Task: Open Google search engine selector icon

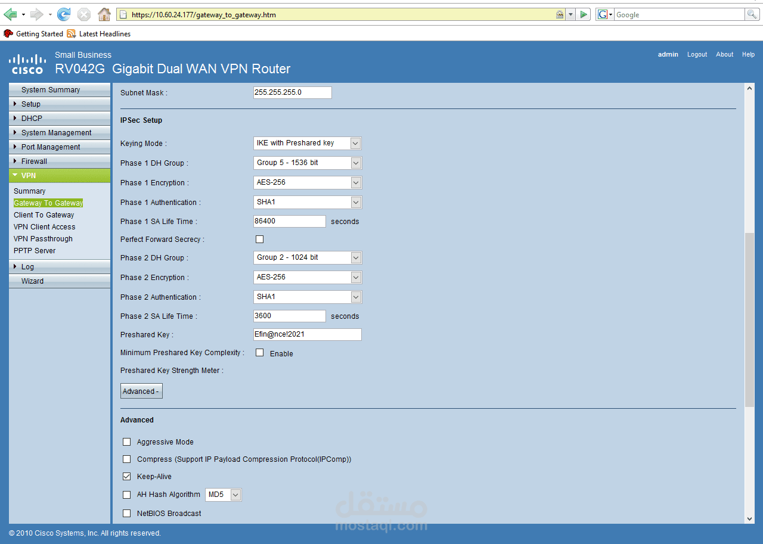Action: pos(605,14)
